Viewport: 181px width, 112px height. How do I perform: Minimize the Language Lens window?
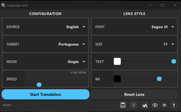point(150,5)
